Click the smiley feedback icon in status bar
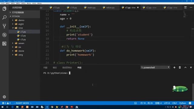The height and width of the screenshot is (109, 194). (x=190, y=103)
